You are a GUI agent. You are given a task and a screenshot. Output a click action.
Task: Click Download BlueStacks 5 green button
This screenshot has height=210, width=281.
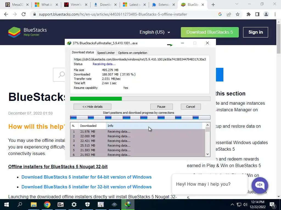tap(210, 32)
